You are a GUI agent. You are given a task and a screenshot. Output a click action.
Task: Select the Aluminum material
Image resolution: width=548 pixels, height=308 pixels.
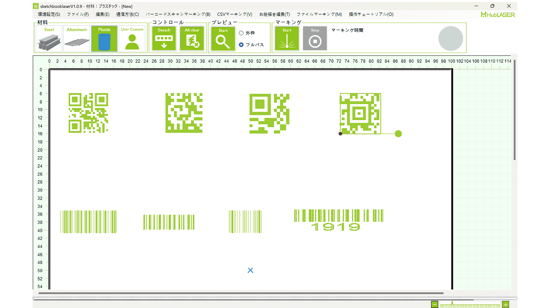[x=77, y=38]
